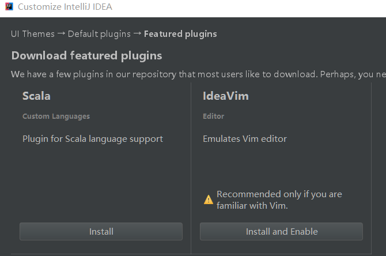Click the arrow after UI Themes
Viewport: 386px width, 256px height.
(x=61, y=33)
